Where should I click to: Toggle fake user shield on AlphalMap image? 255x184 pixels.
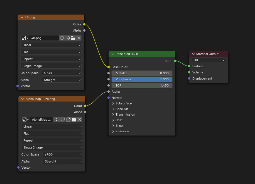point(63,120)
